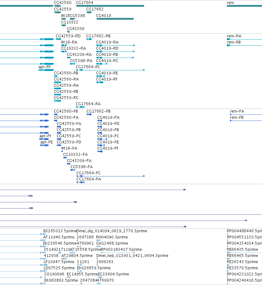Click the apt-PE protein label

coord(46,142)
